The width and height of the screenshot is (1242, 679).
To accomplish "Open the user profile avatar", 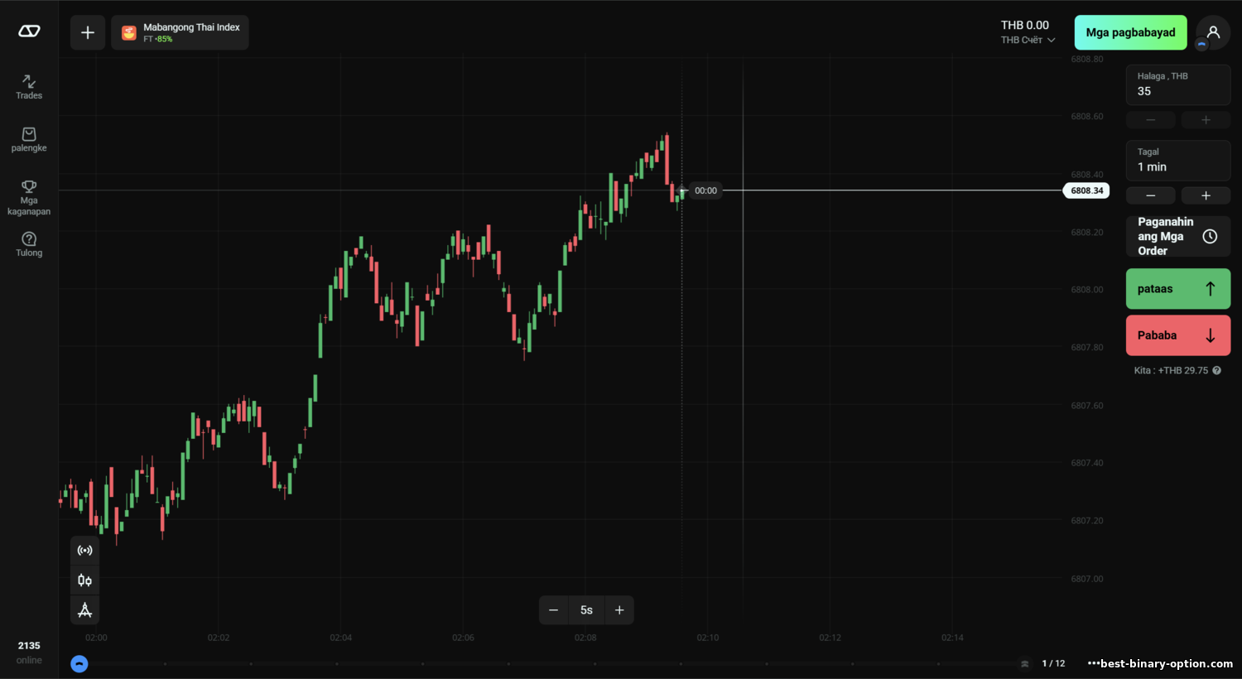I will tap(1213, 33).
